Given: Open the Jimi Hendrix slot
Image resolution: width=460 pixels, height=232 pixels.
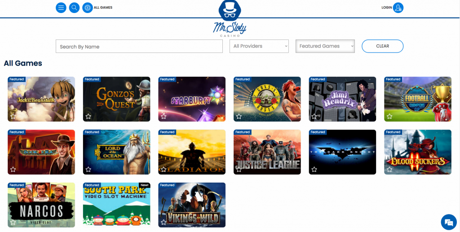Looking at the screenshot, I should 342,99.
